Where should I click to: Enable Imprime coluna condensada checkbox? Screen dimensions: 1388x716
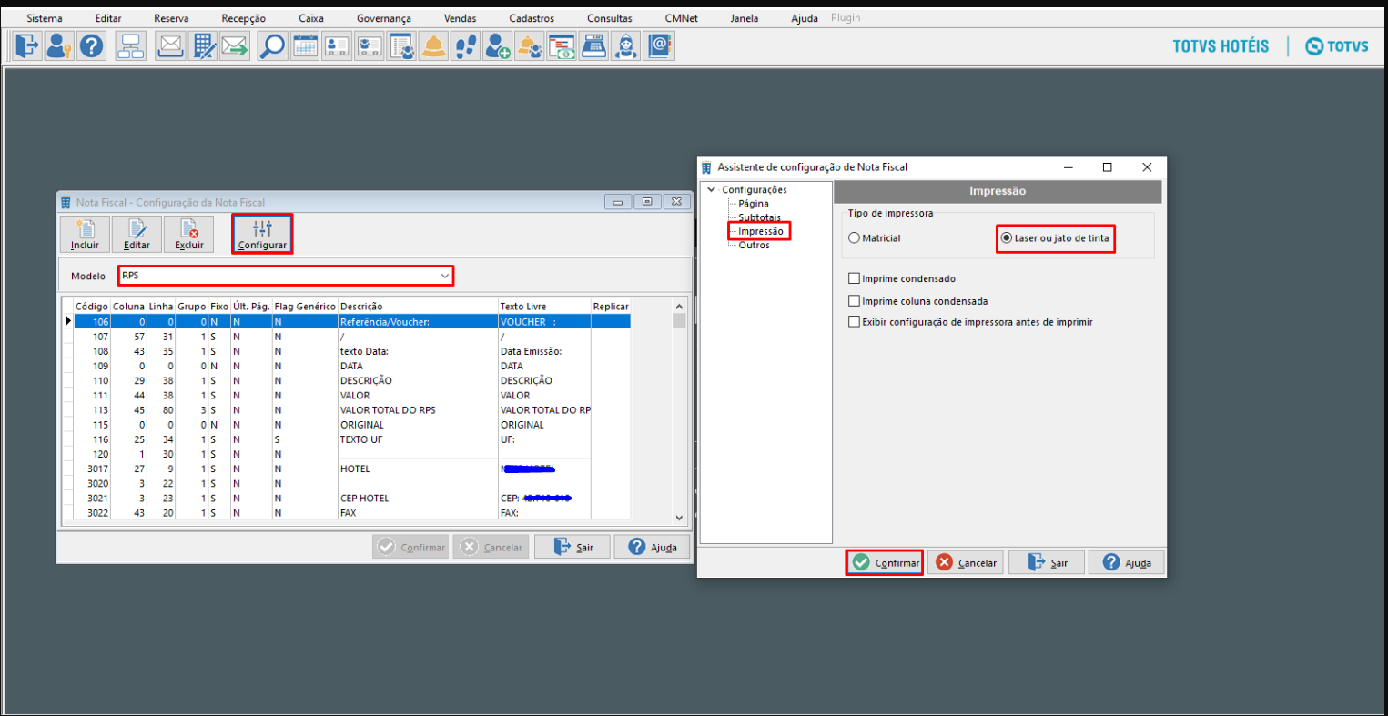coord(917,300)
